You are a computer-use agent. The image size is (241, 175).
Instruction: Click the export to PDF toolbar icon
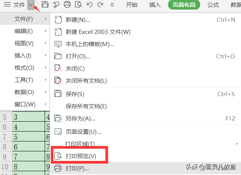coord(56,5)
